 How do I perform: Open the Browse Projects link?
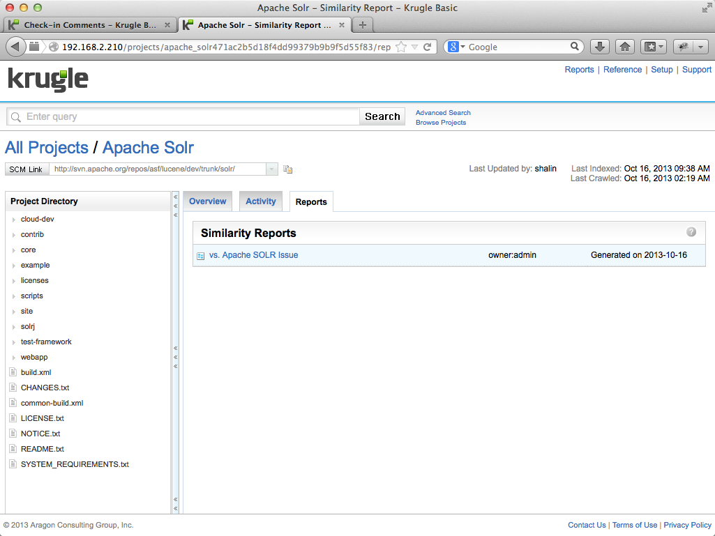440,123
